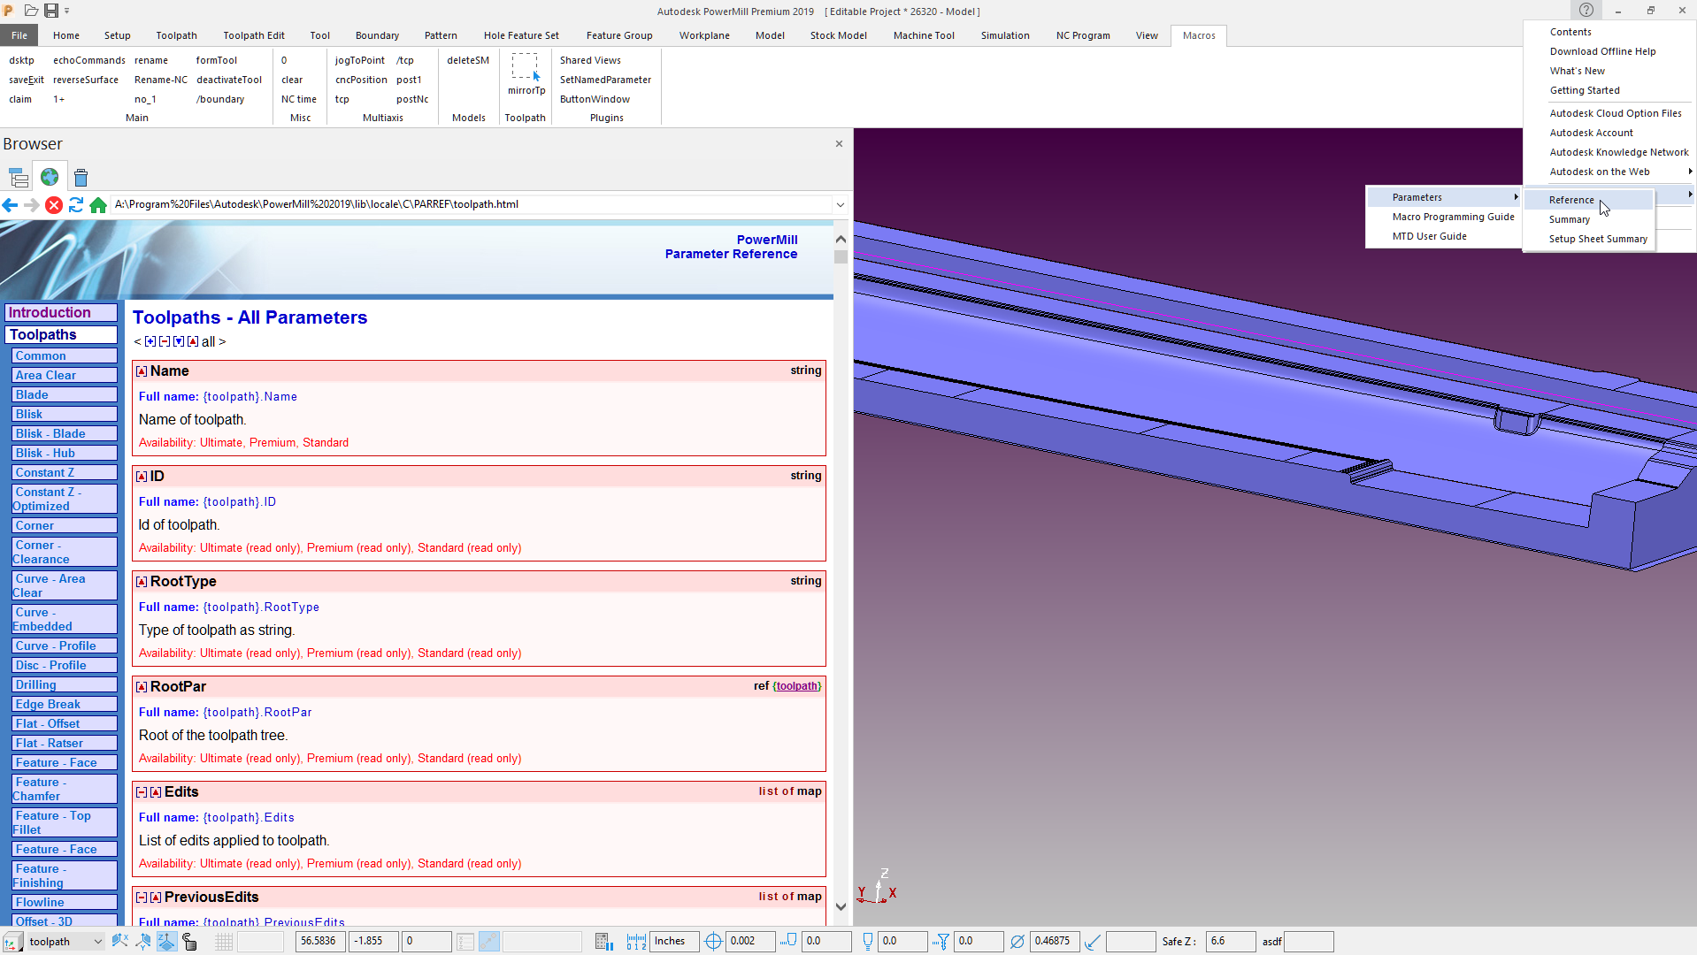Open the browser address bar dropdown arrow
1697x955 pixels.
click(x=840, y=205)
